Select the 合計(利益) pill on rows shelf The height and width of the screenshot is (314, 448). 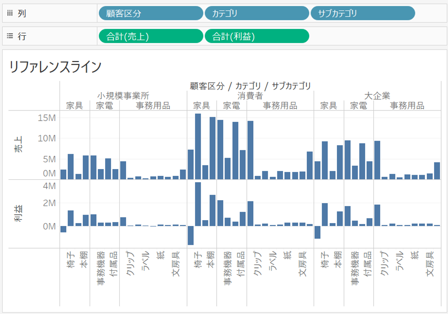pyautogui.click(x=257, y=36)
